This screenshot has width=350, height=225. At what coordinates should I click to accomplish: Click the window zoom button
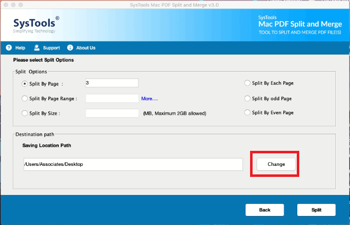tap(21, 5)
